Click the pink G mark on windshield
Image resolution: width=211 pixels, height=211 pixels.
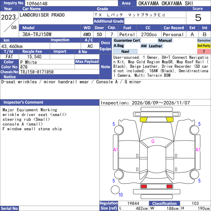(153, 141)
